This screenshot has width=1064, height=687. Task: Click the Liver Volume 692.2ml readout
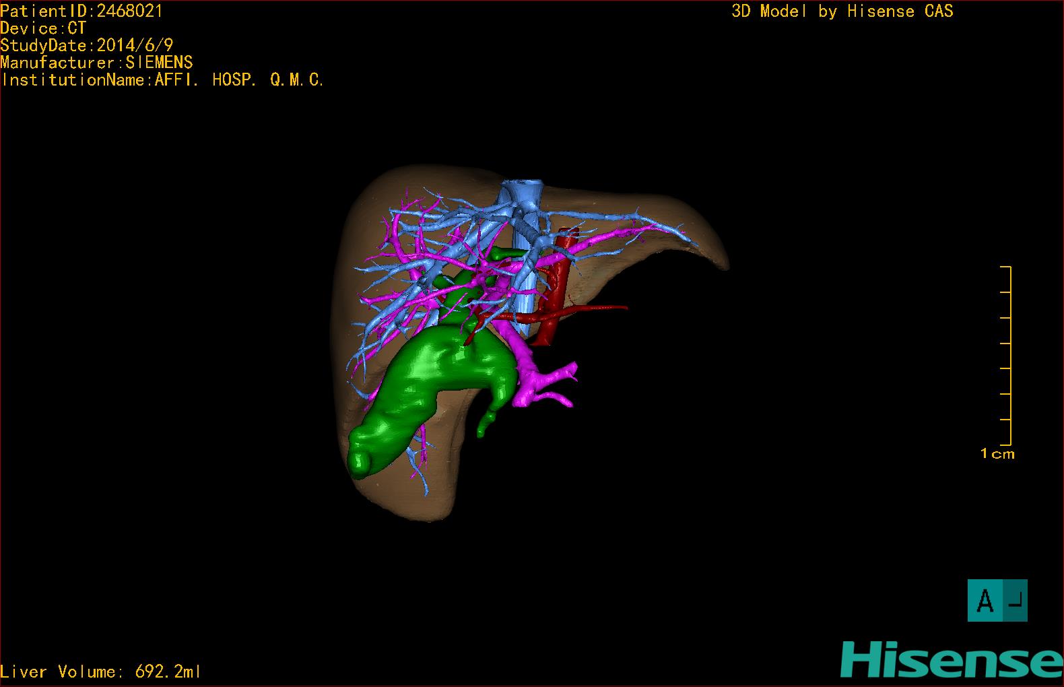[100, 672]
